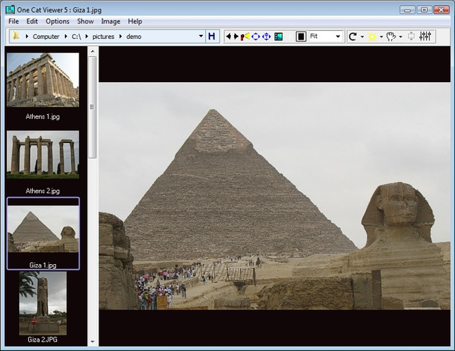
Task: Click the rotate image icon
Action: (x=353, y=36)
